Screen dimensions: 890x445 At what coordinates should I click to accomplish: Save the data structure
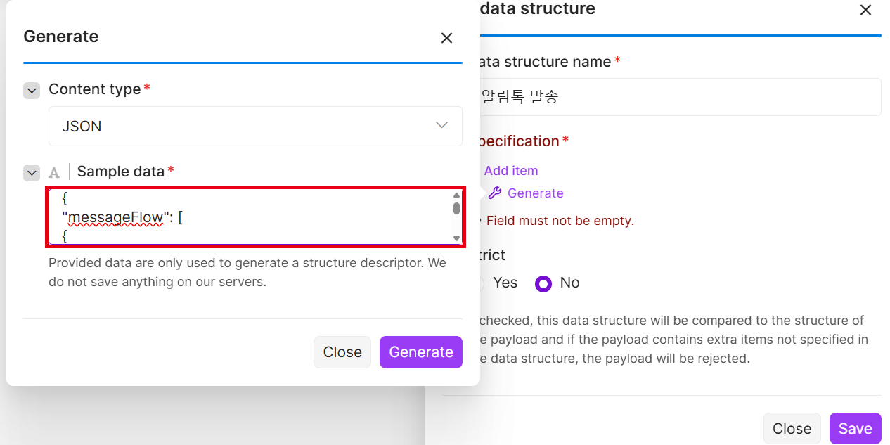[856, 429]
